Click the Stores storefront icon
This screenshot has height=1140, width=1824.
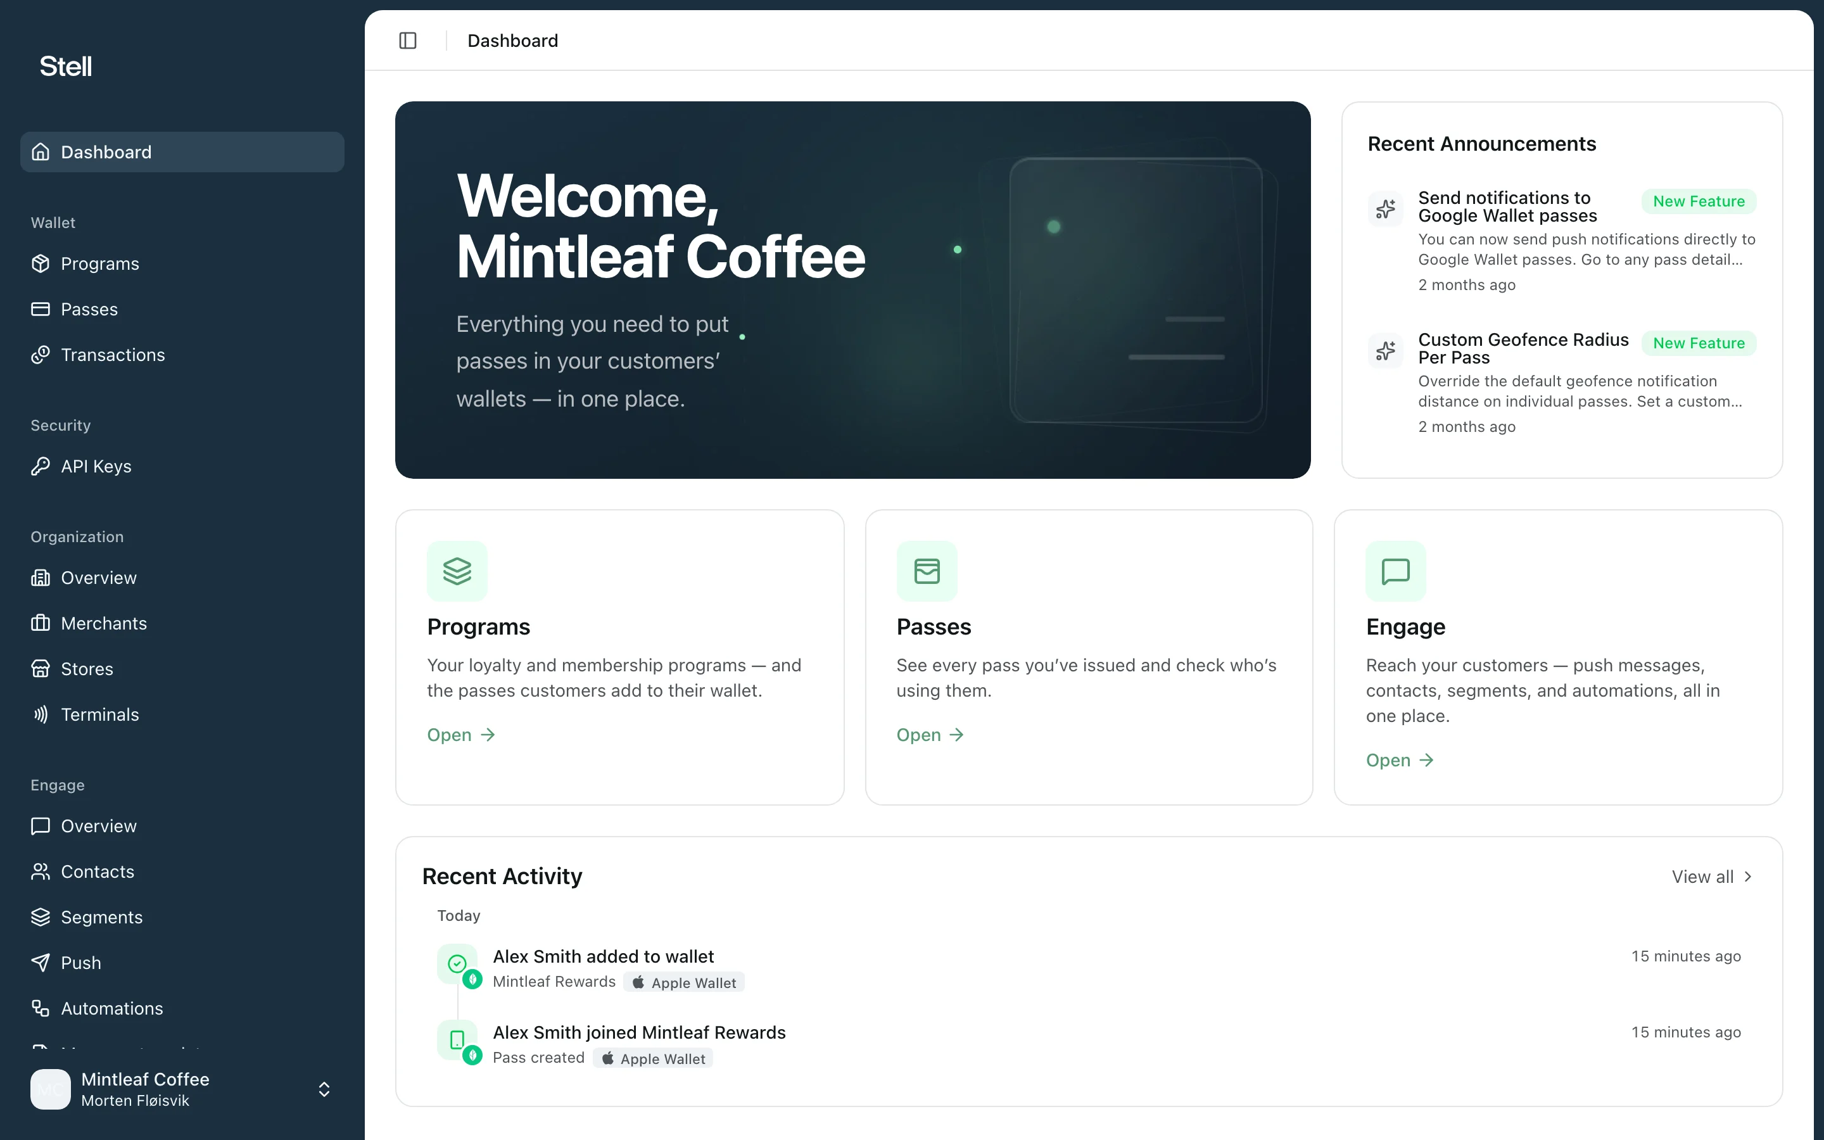click(x=41, y=669)
